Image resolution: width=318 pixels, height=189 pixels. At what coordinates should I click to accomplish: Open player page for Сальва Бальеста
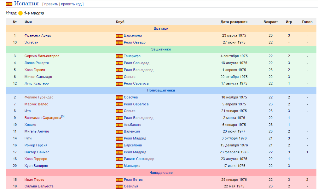click(x=39, y=186)
